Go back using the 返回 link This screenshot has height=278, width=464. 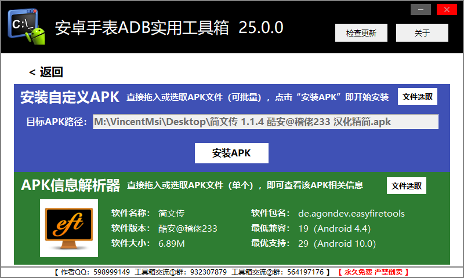46,72
